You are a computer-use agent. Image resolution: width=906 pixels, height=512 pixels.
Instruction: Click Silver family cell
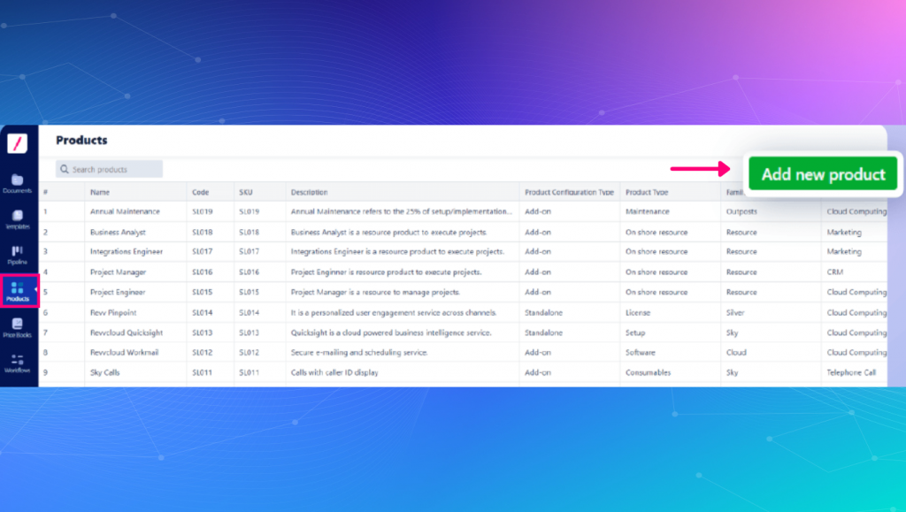pos(735,312)
